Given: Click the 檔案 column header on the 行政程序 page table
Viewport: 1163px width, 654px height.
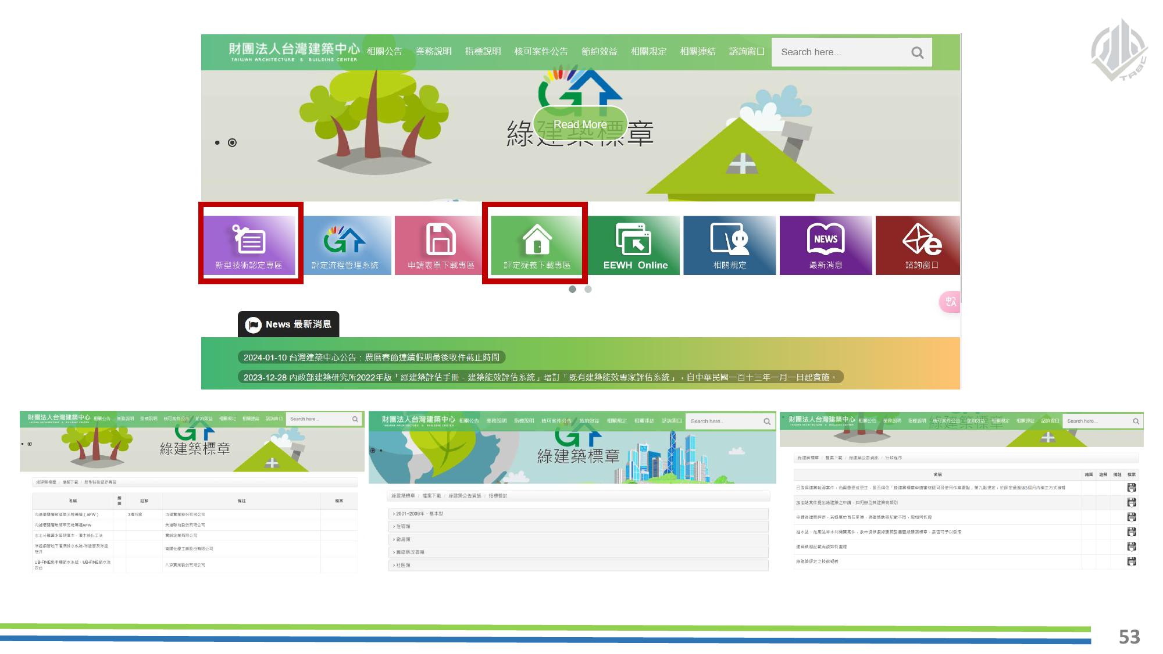Looking at the screenshot, I should pos(1132,474).
